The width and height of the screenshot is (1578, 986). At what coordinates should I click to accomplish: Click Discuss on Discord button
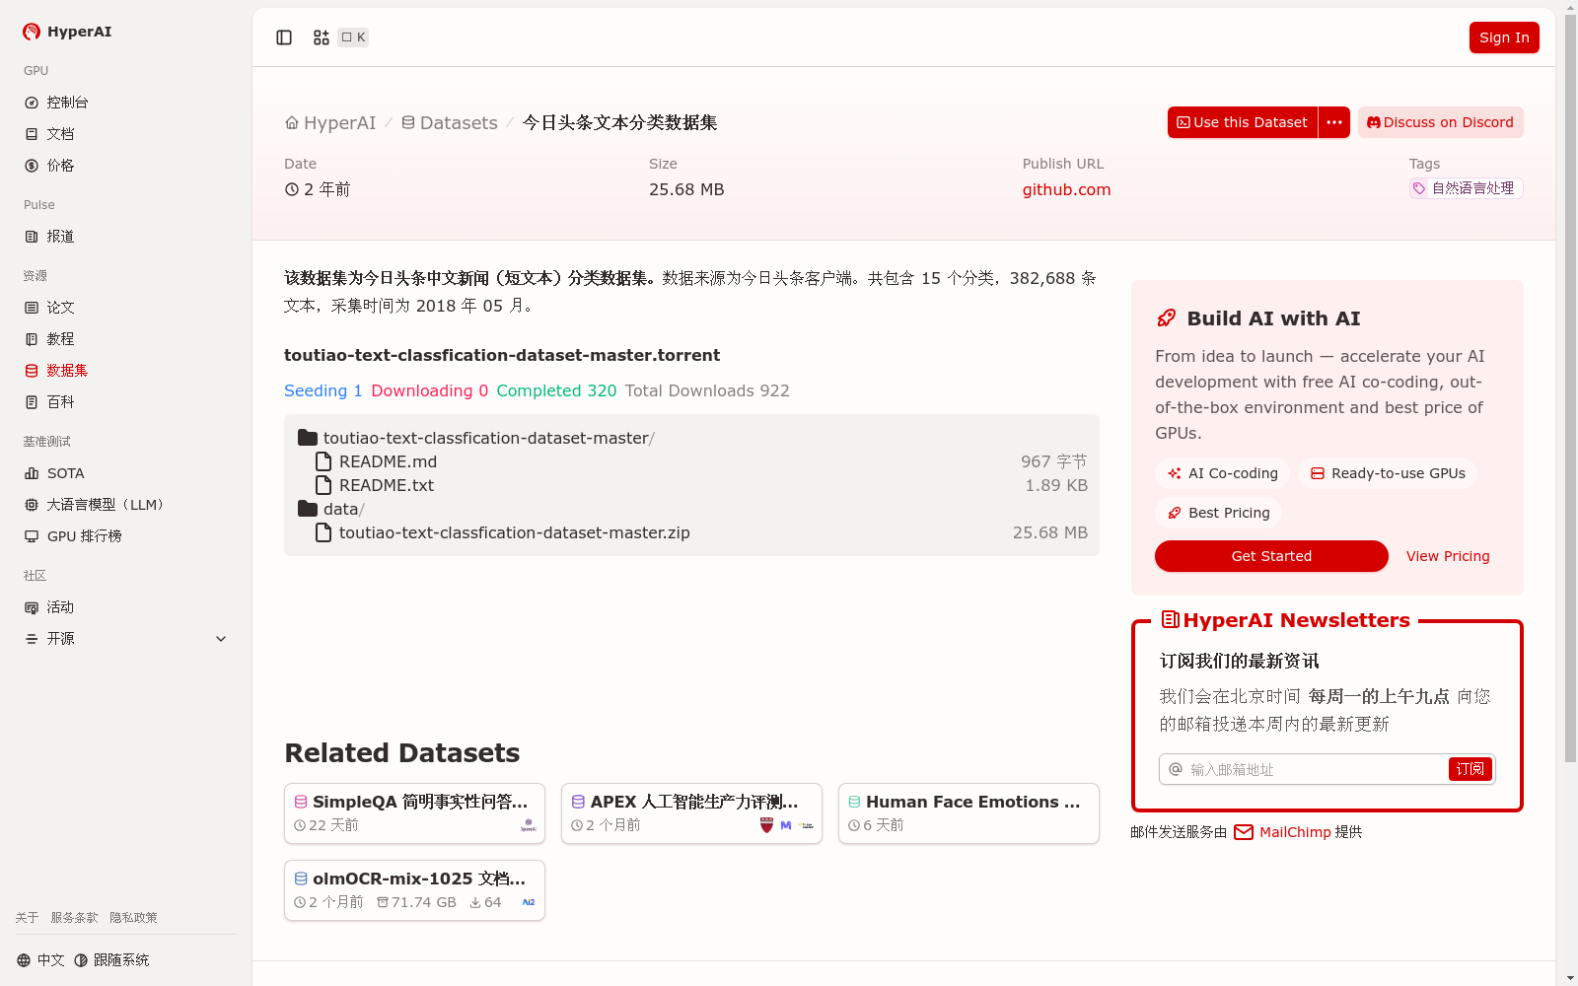(1441, 122)
